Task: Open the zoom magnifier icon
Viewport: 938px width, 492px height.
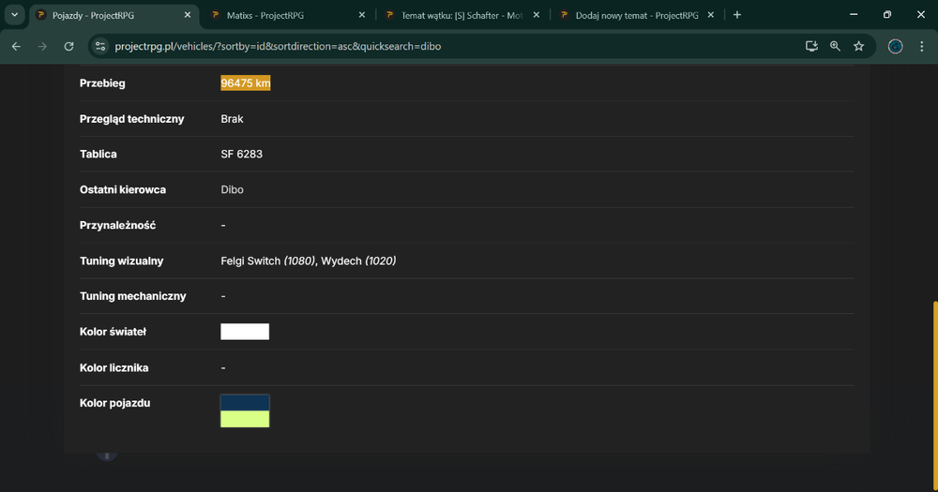Action: pos(835,46)
